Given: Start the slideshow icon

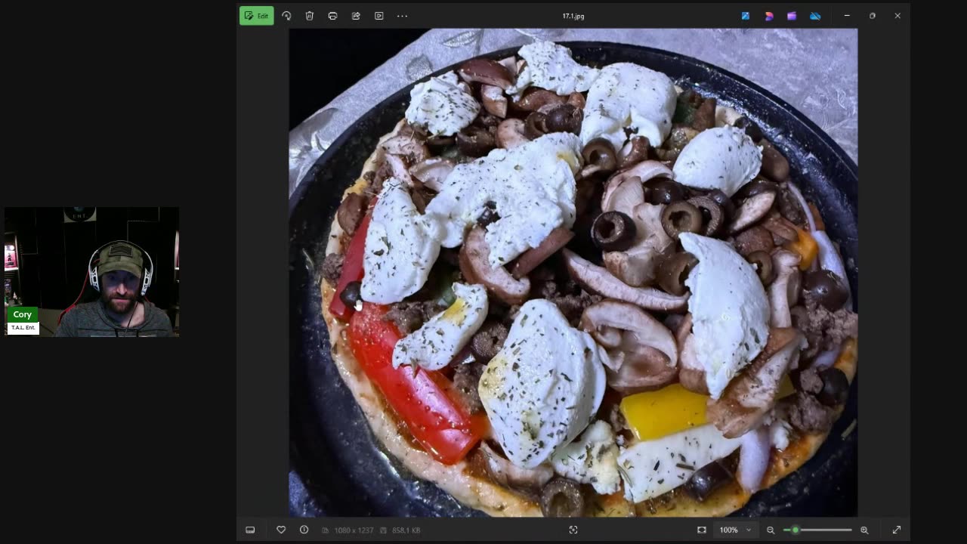Looking at the screenshot, I should coord(379,16).
